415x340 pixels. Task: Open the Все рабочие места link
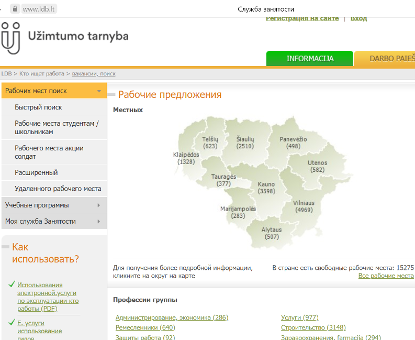point(386,276)
